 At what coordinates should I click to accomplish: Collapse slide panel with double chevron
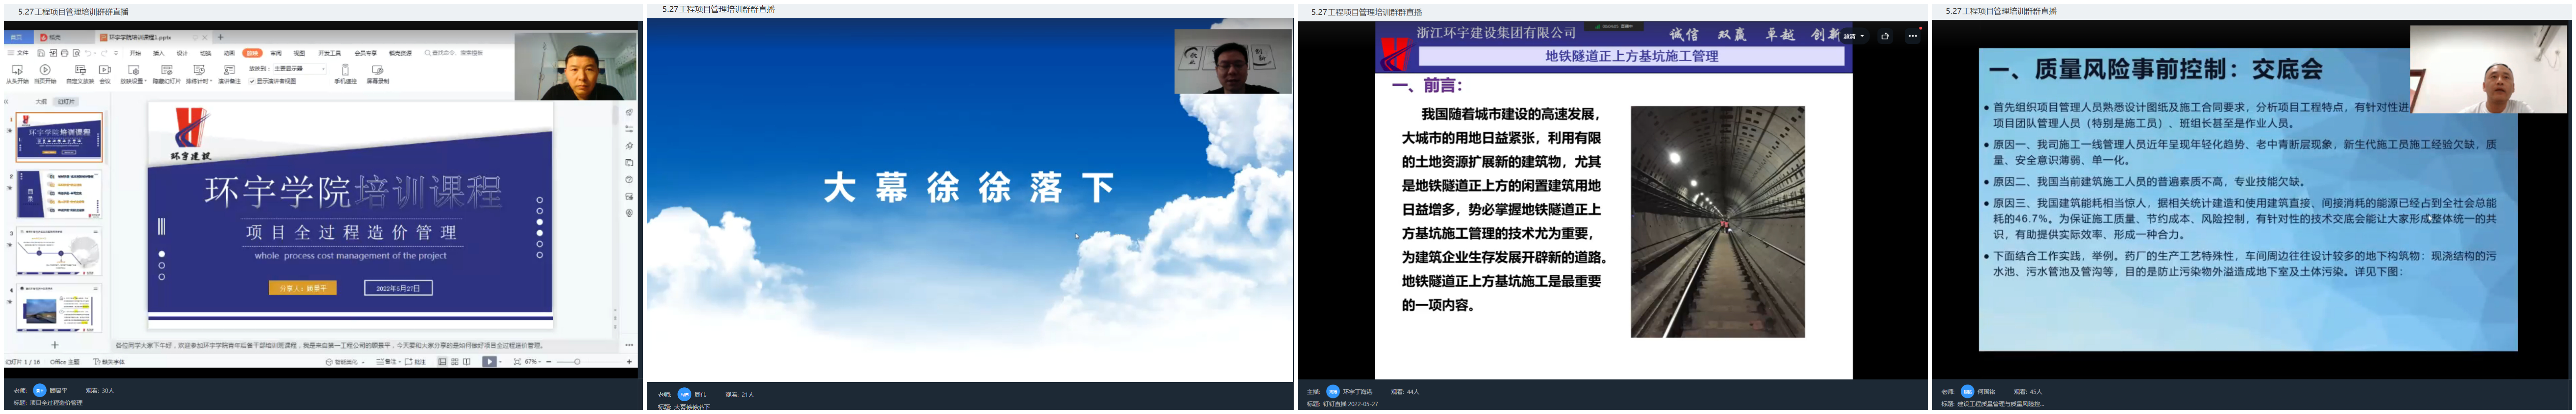pos(6,102)
